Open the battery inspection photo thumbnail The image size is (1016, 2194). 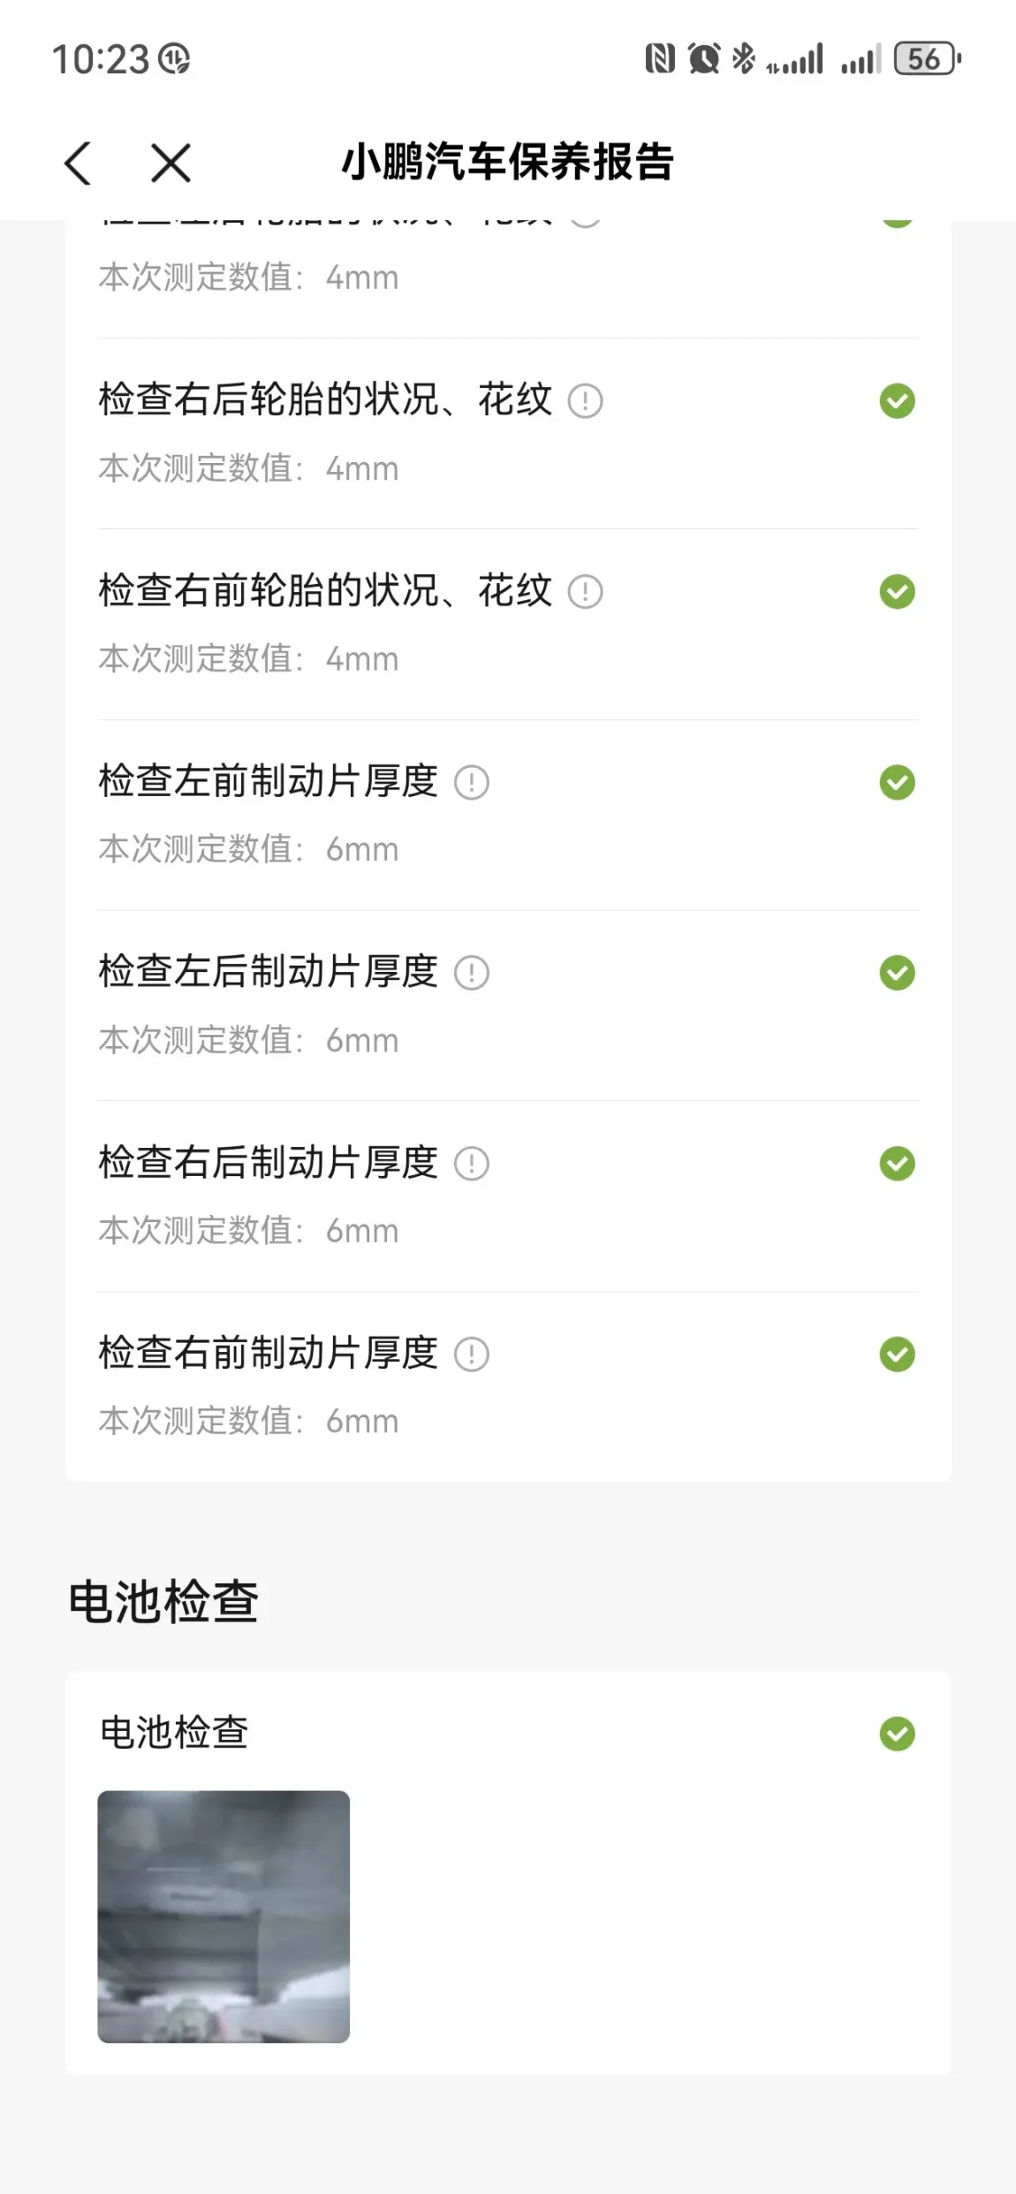(224, 1917)
